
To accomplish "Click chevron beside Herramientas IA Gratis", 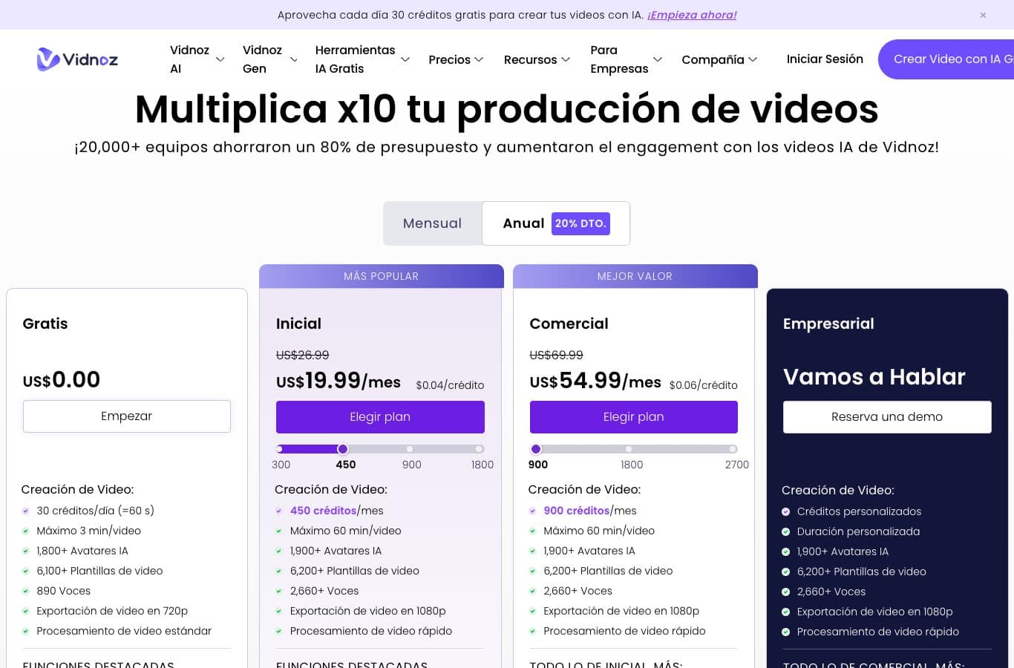I will pos(405,59).
